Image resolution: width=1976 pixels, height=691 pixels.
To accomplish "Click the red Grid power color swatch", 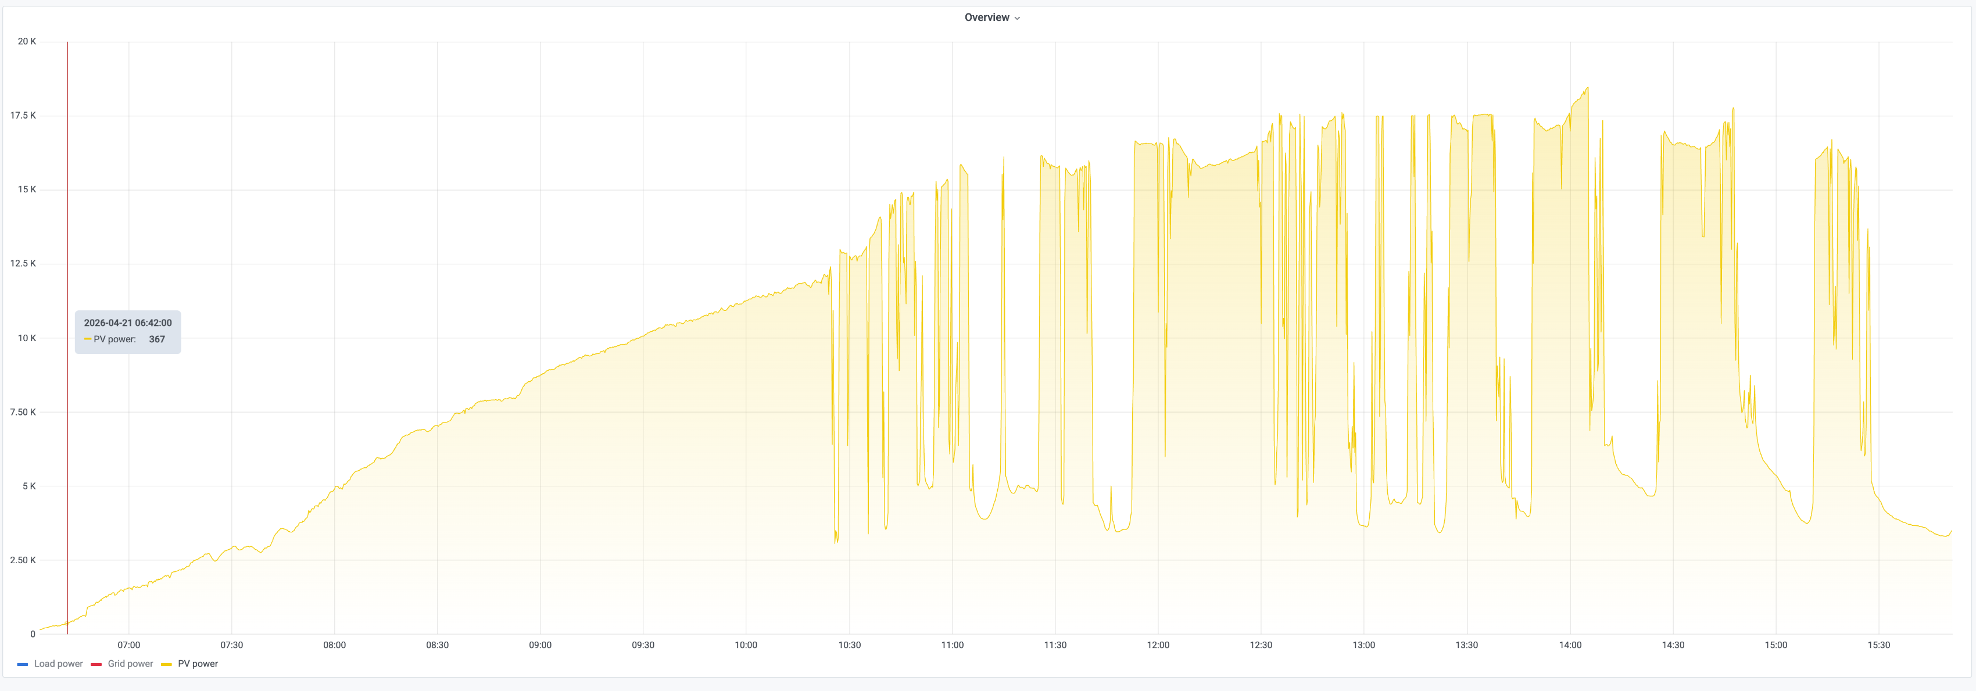I will (96, 664).
